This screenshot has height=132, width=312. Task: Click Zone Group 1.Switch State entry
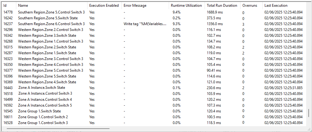pyautogui.click(x=39, y=111)
